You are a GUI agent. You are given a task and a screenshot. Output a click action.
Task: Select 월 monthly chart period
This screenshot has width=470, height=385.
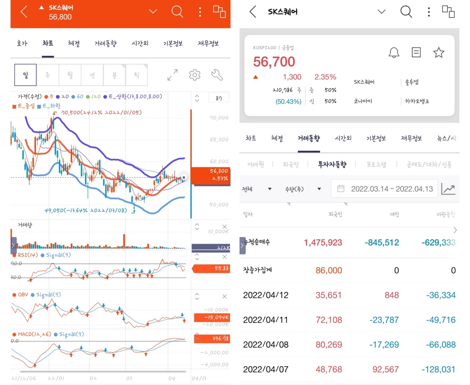point(70,75)
